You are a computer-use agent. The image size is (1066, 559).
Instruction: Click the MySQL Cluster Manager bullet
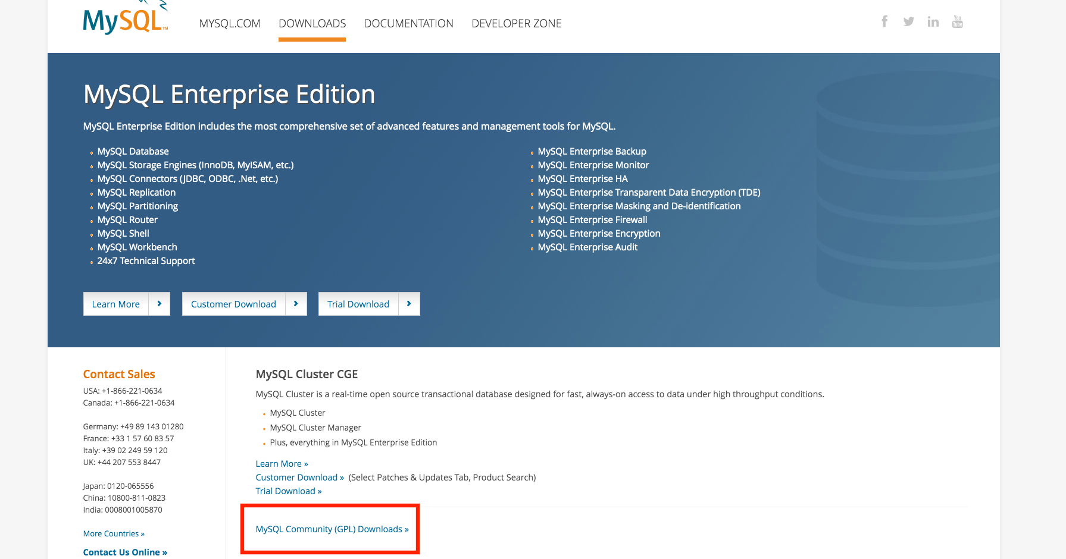coord(315,428)
